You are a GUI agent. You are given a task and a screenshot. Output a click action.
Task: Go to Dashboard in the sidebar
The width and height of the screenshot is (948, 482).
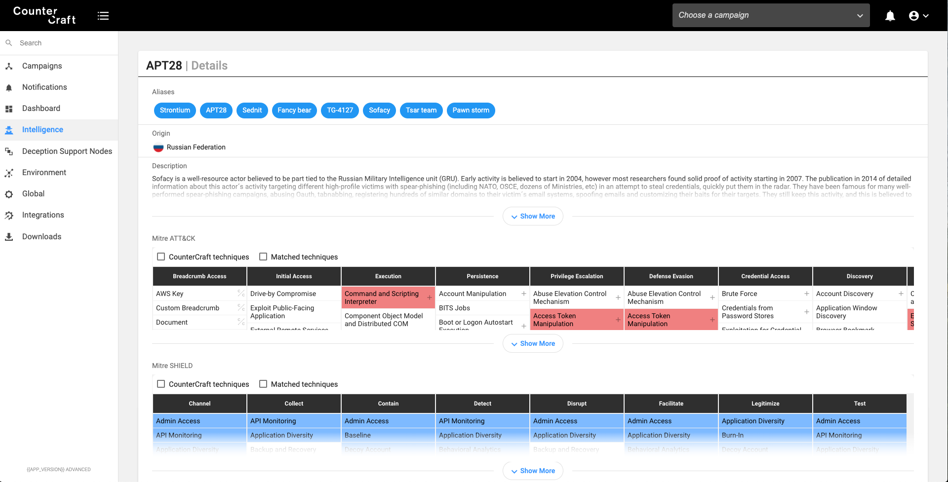(x=59, y=109)
